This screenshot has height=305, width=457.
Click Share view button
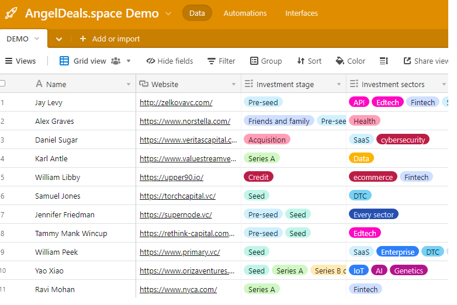pyautogui.click(x=426, y=61)
